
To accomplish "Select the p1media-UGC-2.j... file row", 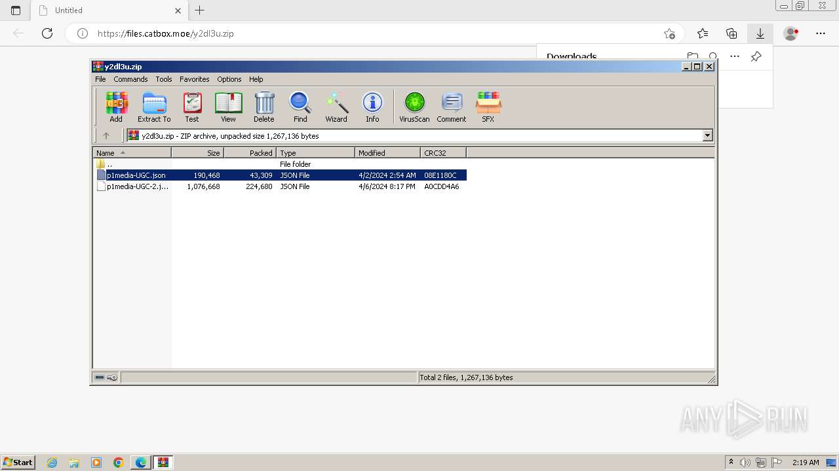I will pos(280,186).
